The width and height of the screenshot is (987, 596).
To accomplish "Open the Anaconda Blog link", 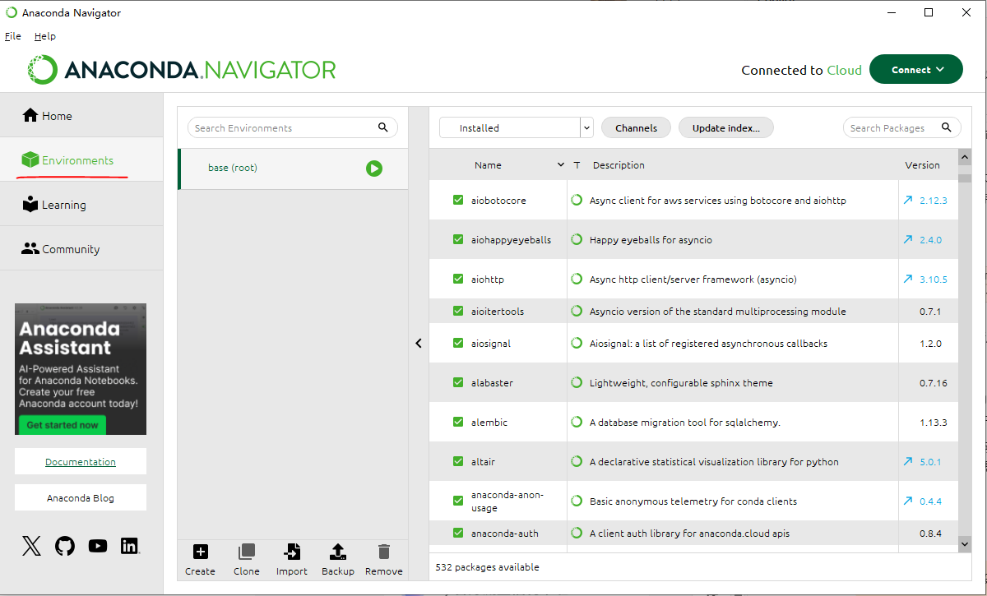I will [x=81, y=498].
